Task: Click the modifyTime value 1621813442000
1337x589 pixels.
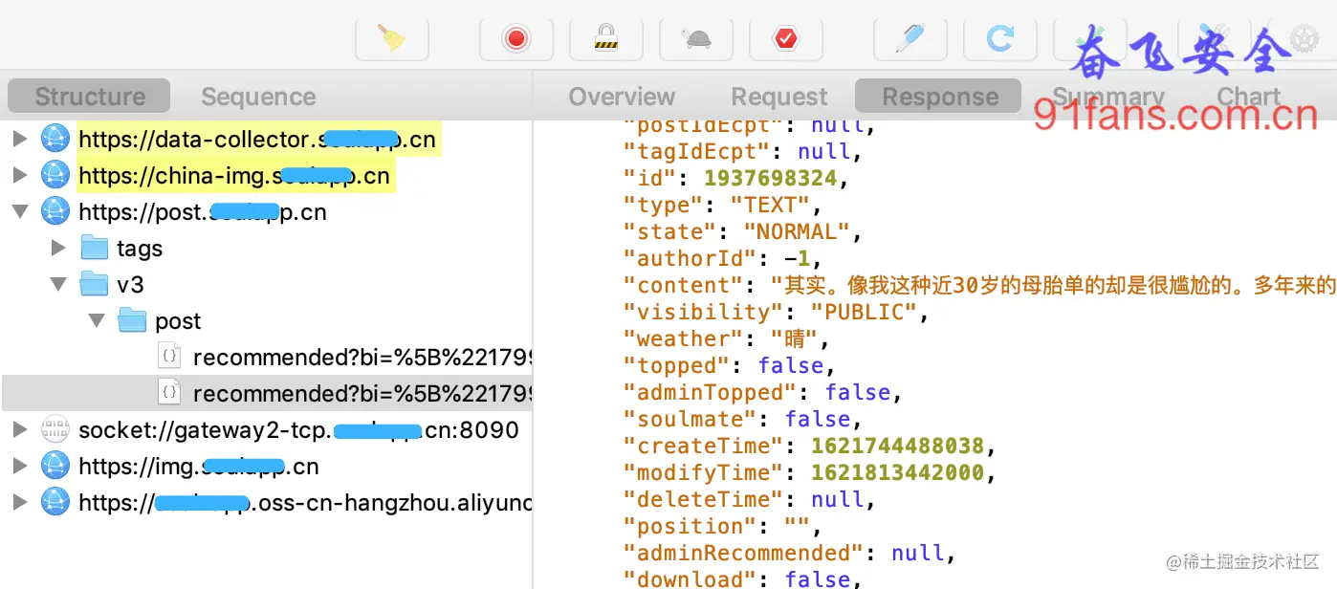Action: pos(897,472)
